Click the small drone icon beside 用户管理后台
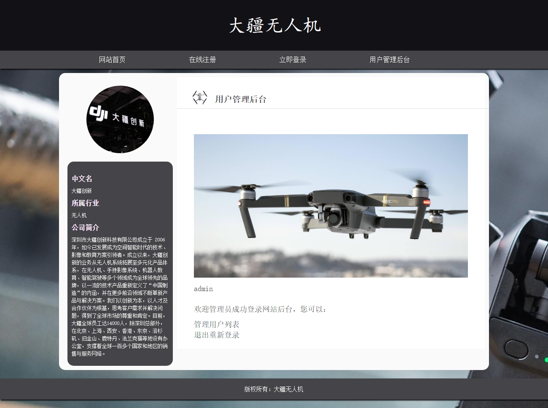 click(200, 97)
